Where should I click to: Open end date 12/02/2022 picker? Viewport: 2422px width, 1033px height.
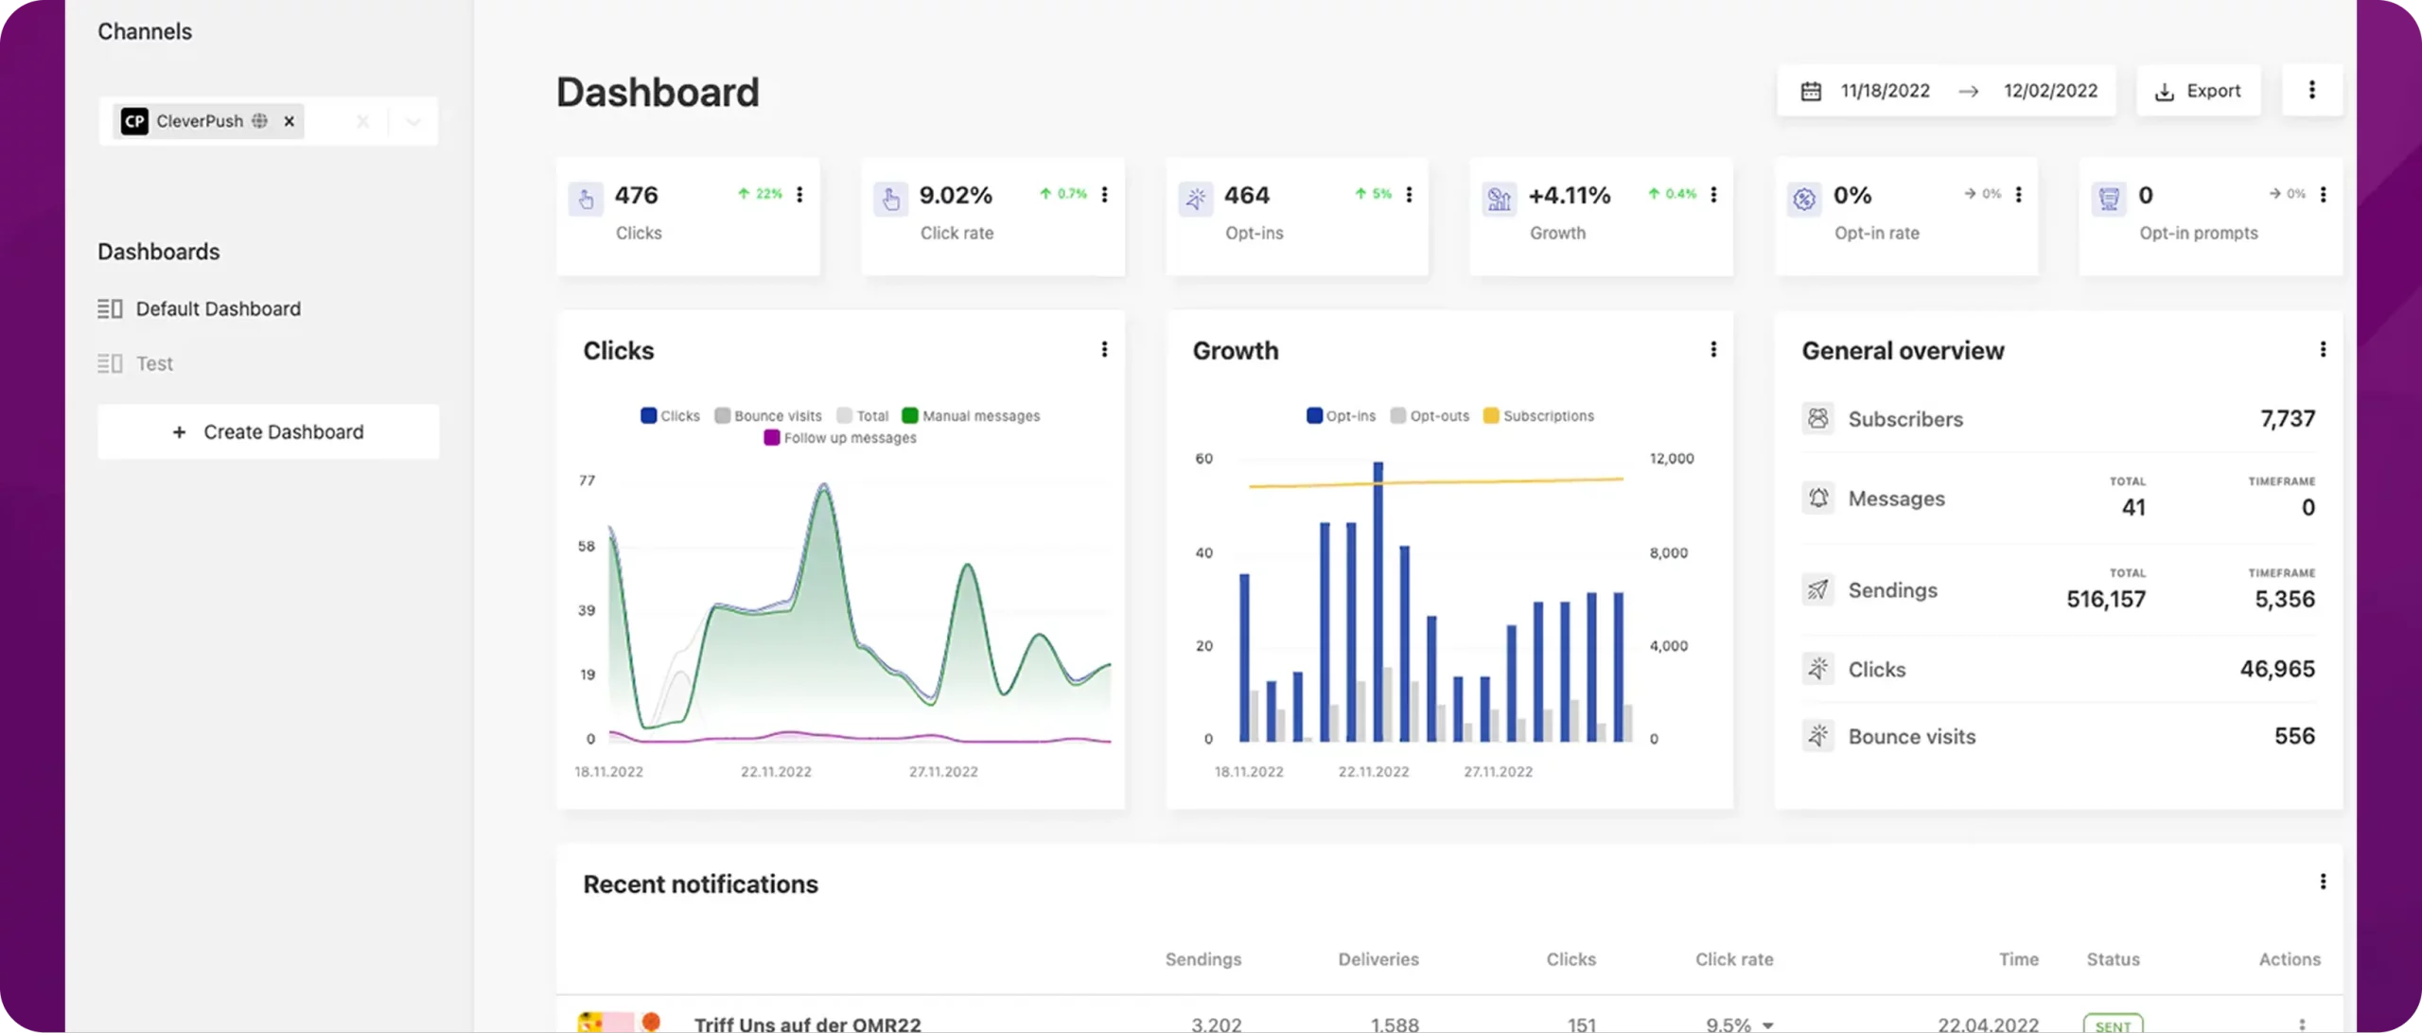(x=2050, y=92)
